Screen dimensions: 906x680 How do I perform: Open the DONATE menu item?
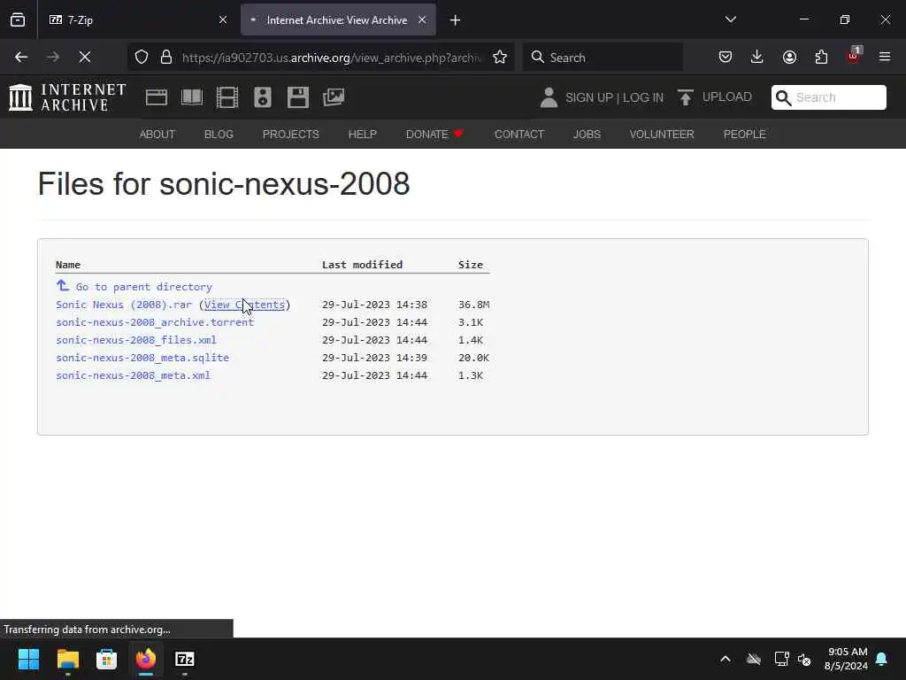pos(434,135)
